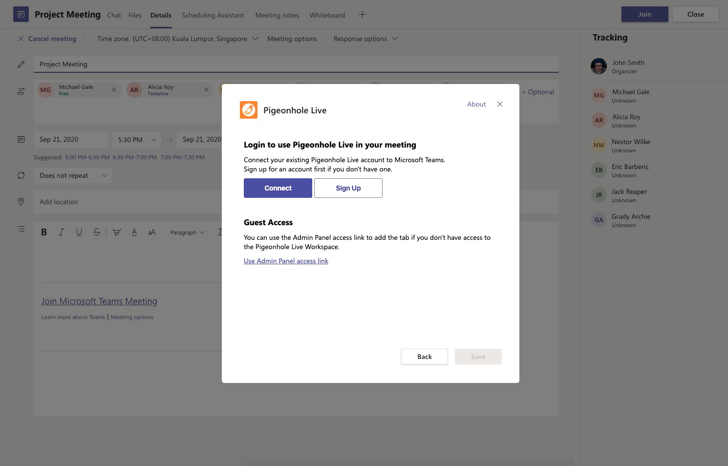Click Cancel meeting
The width and height of the screenshot is (728, 466).
tap(52, 39)
